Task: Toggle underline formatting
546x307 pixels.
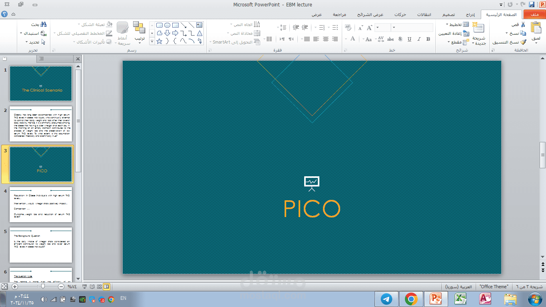Action: click(409, 39)
